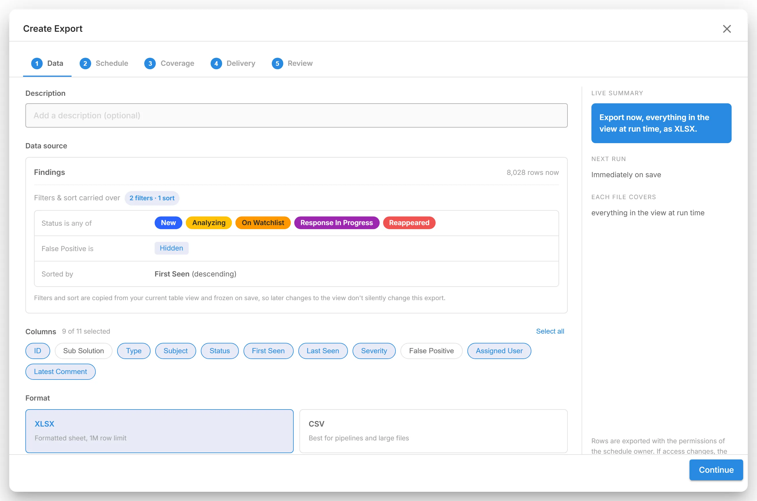Enable the Sub Solution column chip

coord(83,351)
